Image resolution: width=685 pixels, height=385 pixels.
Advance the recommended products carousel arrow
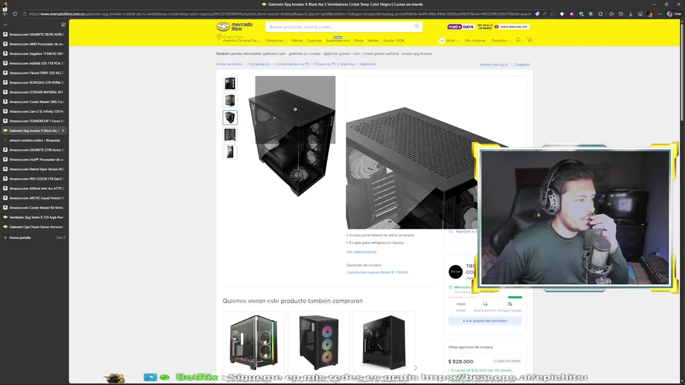tap(415, 368)
